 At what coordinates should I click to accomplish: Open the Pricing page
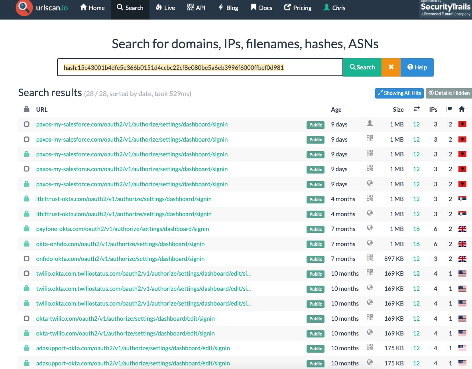click(x=298, y=8)
